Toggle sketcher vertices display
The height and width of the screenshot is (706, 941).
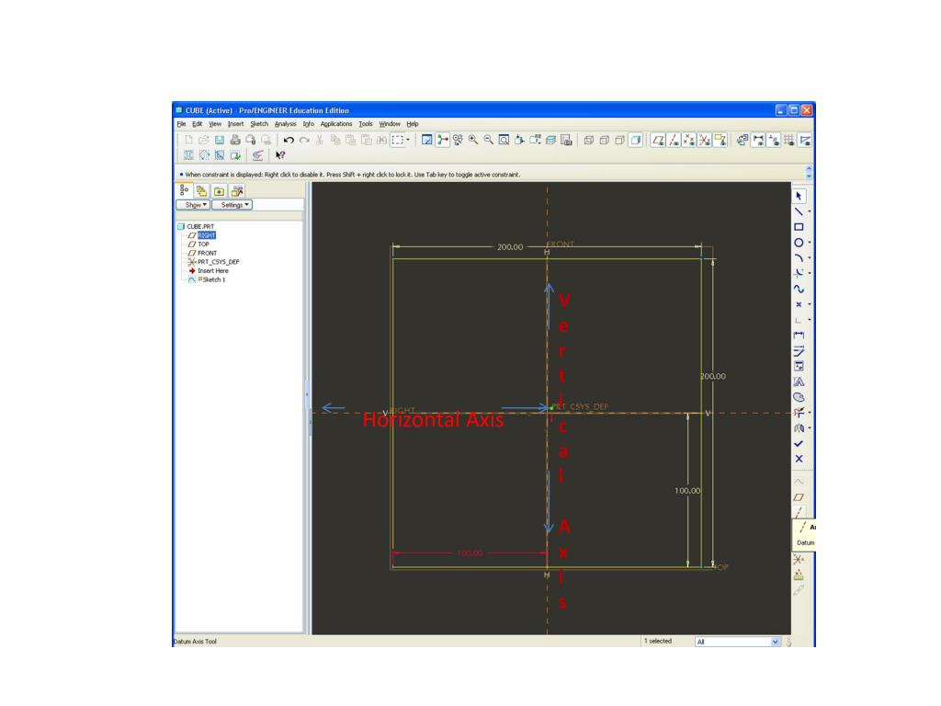click(805, 141)
